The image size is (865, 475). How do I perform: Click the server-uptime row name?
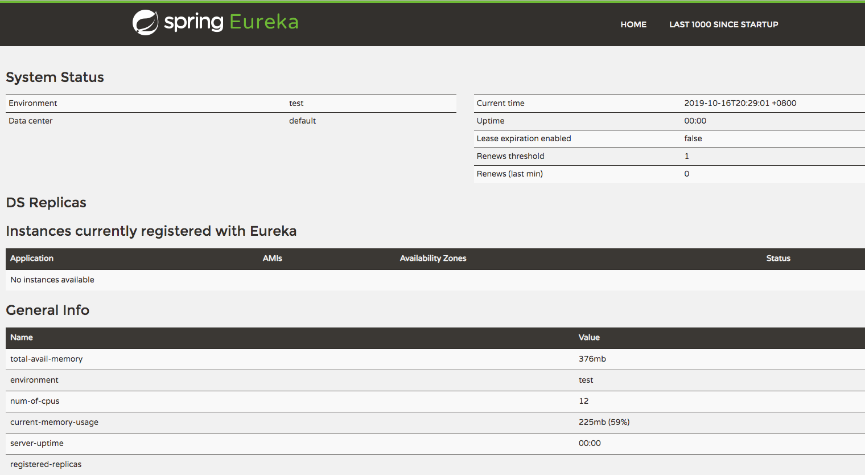coord(37,443)
